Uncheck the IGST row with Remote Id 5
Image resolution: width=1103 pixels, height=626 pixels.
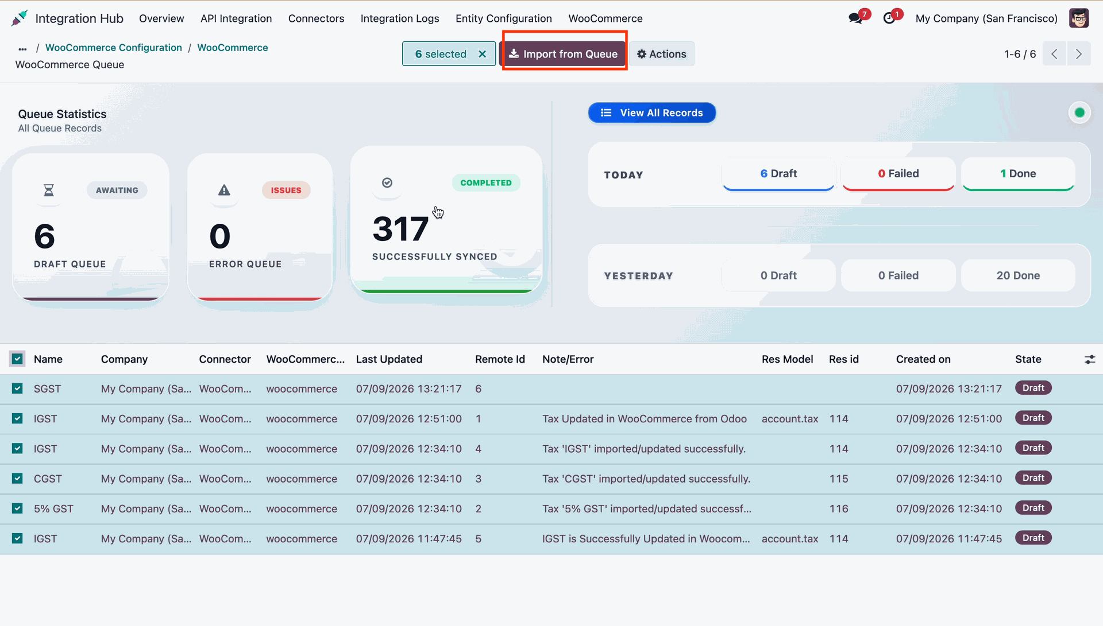coord(17,539)
